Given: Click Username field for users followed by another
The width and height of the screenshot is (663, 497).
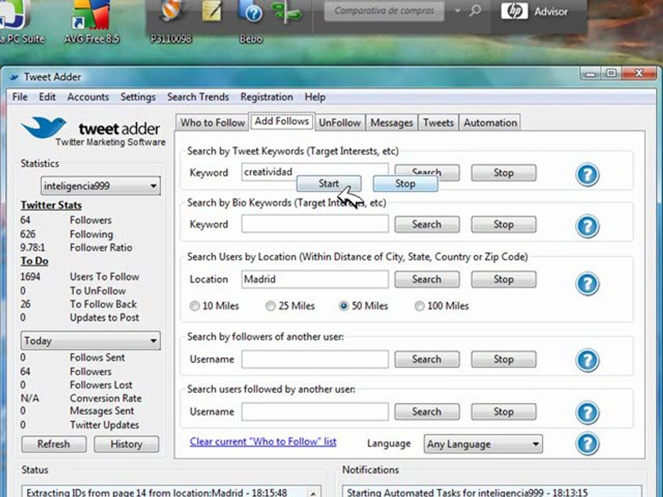Looking at the screenshot, I should [x=315, y=411].
